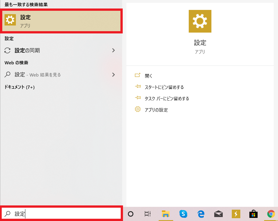Select タスク バーにピン留めする option
This screenshot has height=221, width=278.
[167, 98]
